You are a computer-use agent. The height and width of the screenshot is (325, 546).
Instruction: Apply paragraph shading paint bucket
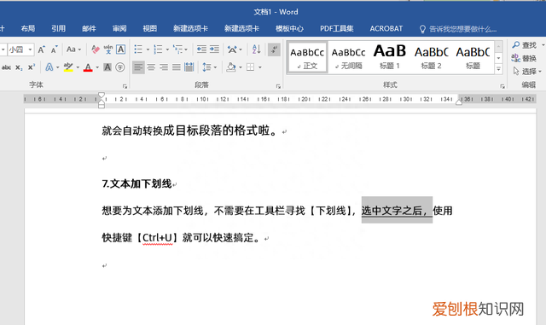(x=231, y=67)
